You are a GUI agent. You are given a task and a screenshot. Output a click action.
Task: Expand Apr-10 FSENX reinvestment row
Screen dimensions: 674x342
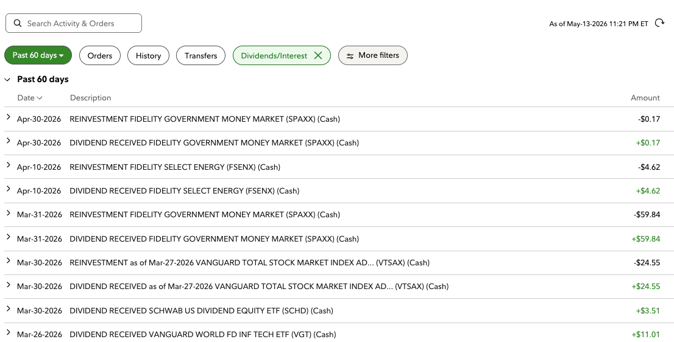[8, 165]
